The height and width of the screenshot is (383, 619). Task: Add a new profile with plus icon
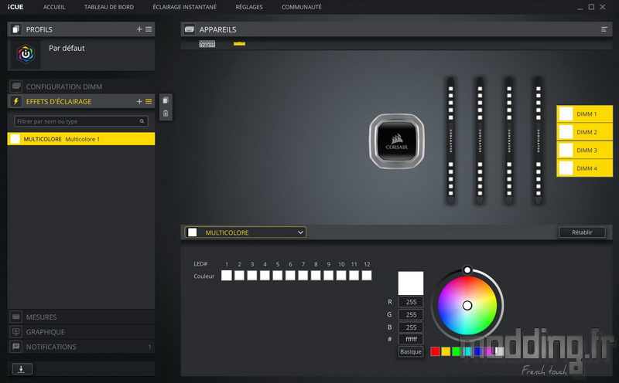pyautogui.click(x=139, y=29)
